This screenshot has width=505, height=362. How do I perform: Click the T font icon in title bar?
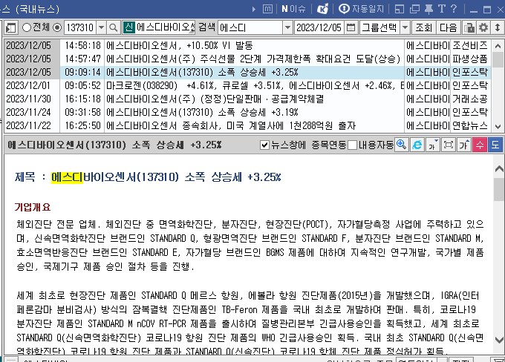click(442, 9)
